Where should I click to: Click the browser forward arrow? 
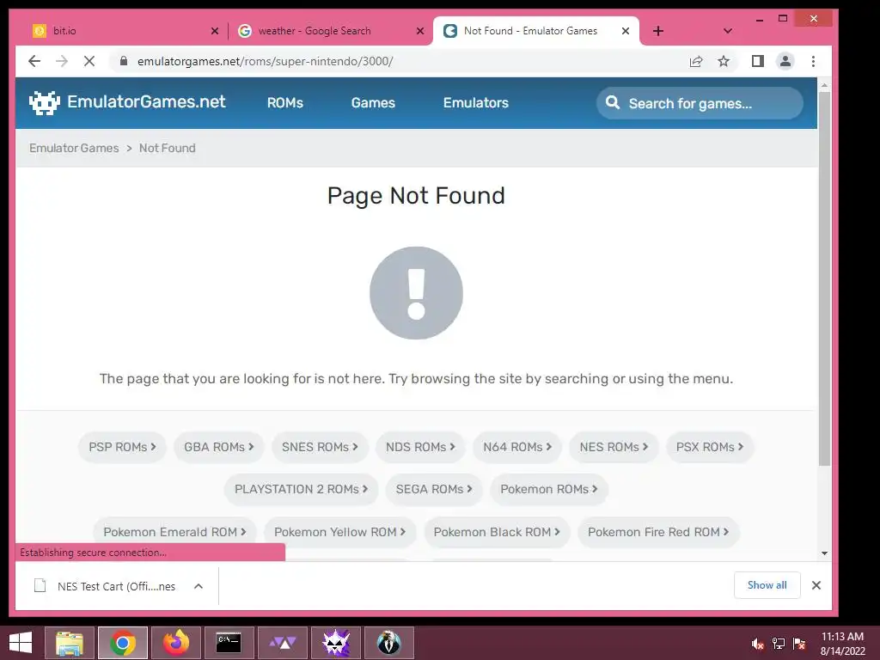point(62,61)
